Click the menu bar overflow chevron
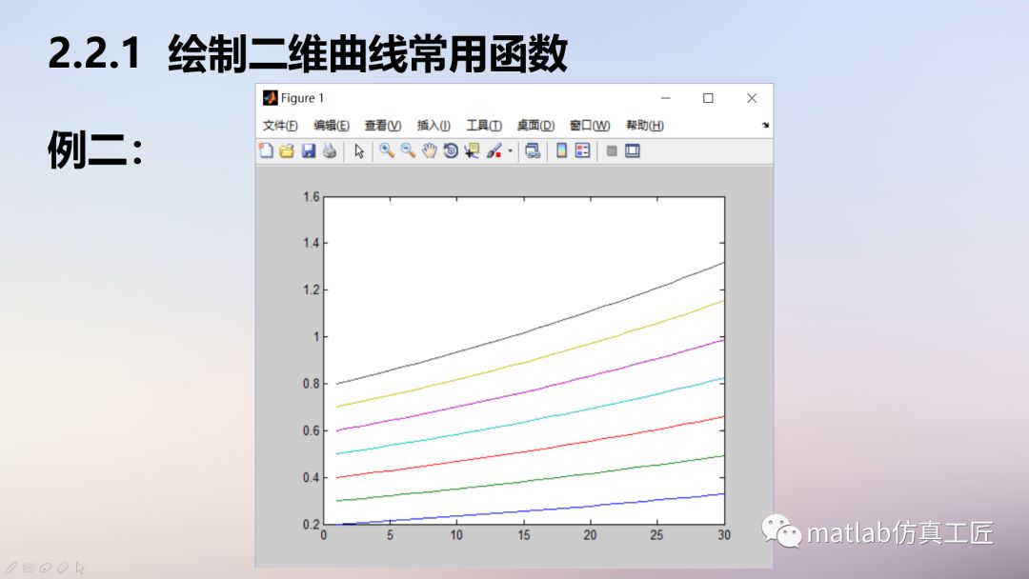Viewport: 1029px width, 579px height. point(766,125)
